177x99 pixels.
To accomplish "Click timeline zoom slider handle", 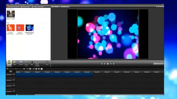I will click(16, 69).
